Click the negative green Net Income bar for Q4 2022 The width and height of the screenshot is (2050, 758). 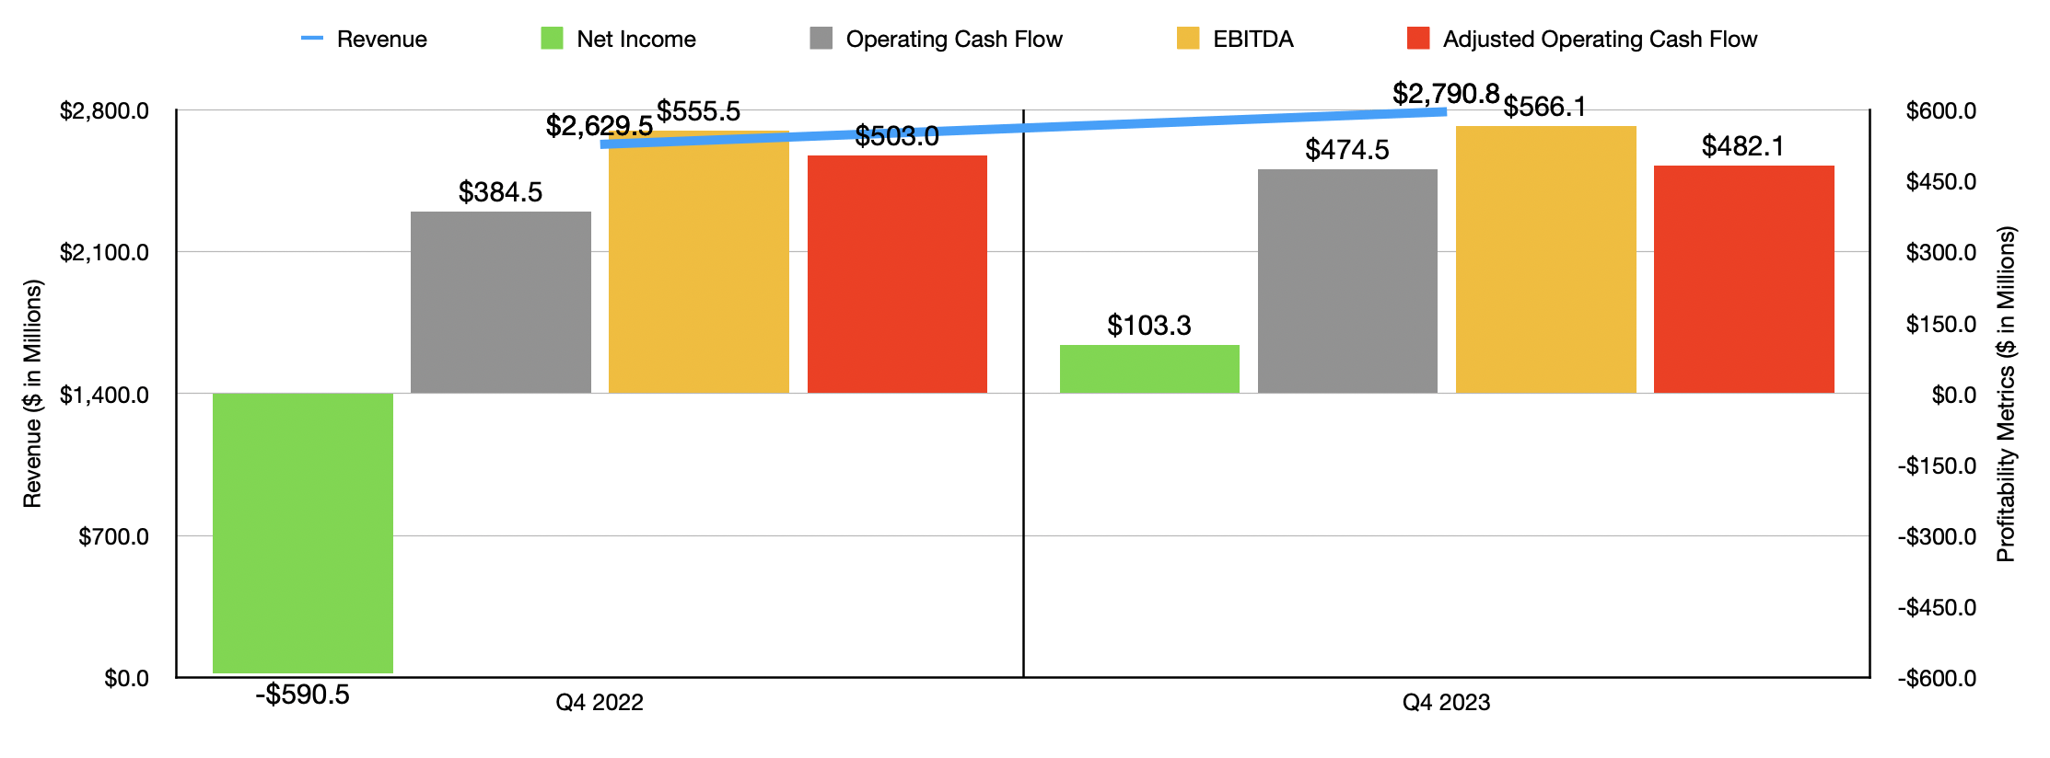[303, 533]
